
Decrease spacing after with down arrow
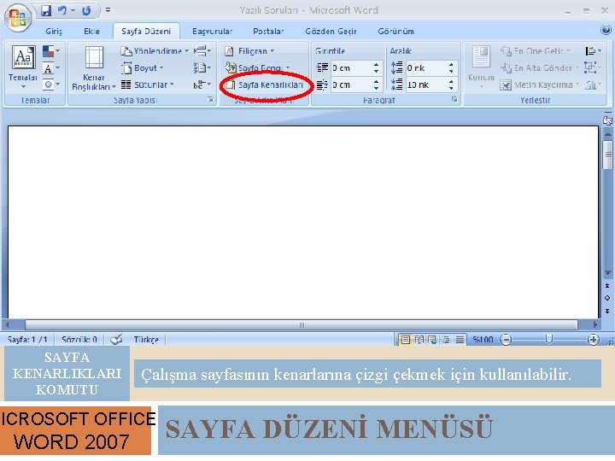(451, 89)
